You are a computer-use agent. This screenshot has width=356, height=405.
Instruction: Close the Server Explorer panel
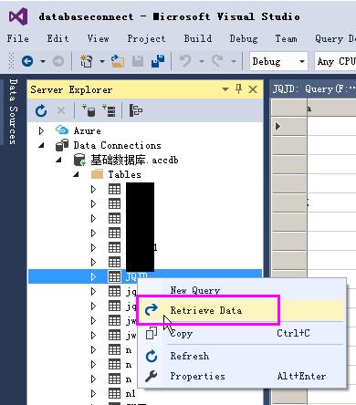(x=253, y=89)
